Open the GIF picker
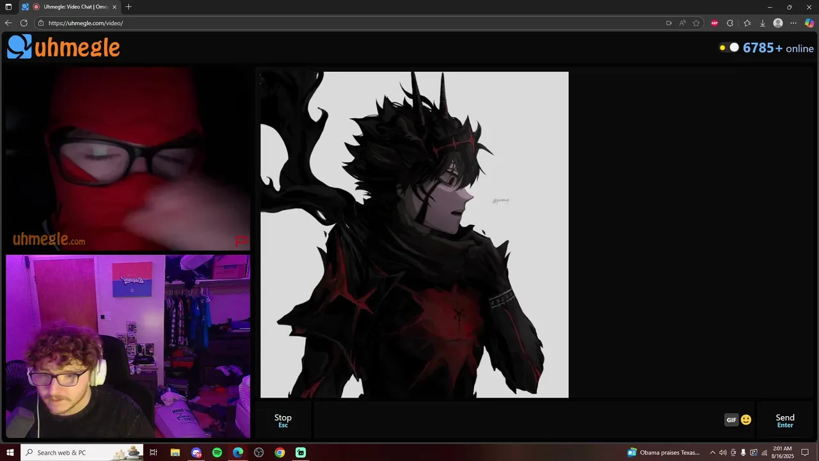Viewport: 819px width, 461px height. coord(731,420)
